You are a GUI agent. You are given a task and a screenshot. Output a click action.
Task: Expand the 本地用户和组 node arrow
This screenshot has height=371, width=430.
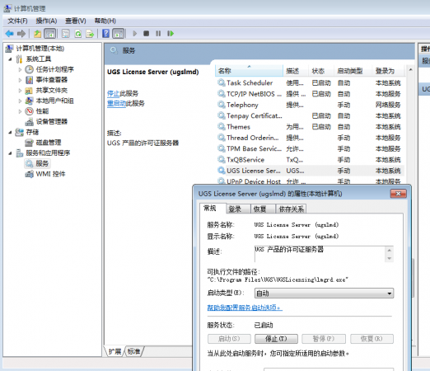[20, 101]
